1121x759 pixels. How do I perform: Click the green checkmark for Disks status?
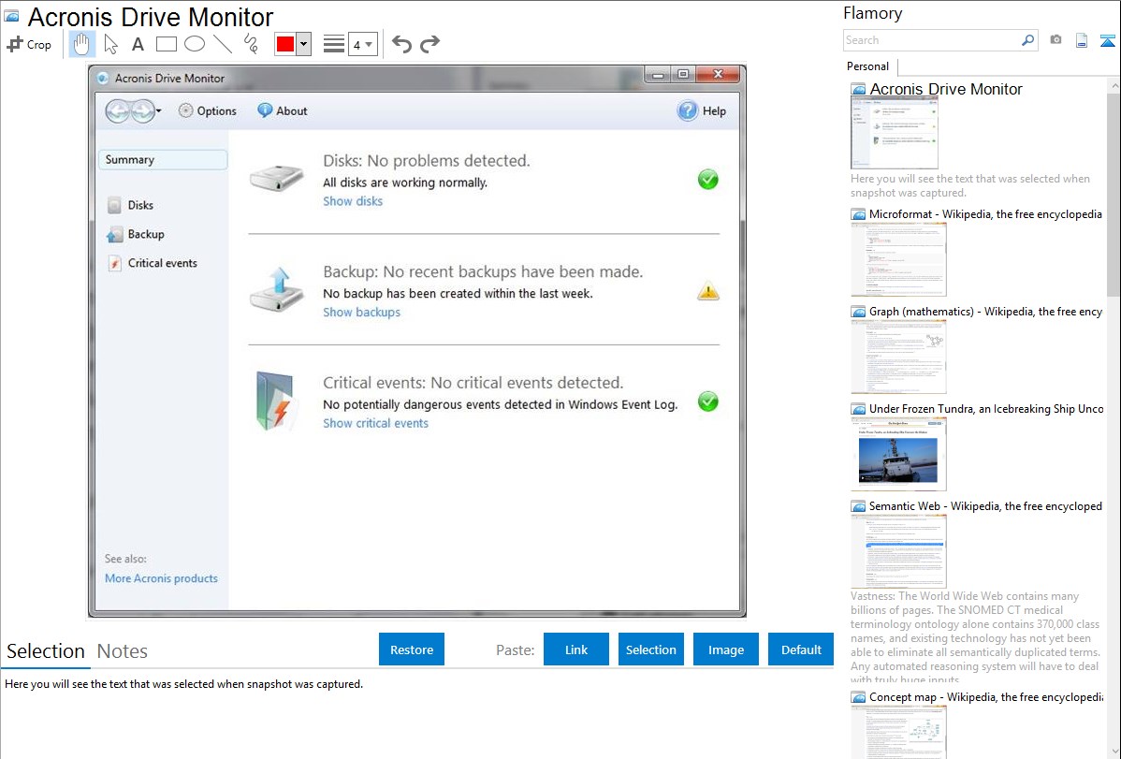pos(707,180)
